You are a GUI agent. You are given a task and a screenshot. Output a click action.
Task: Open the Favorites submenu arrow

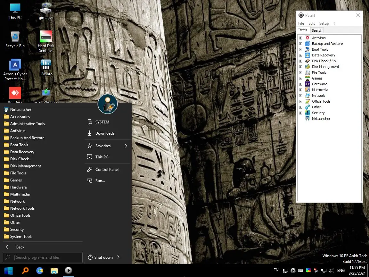(x=126, y=146)
